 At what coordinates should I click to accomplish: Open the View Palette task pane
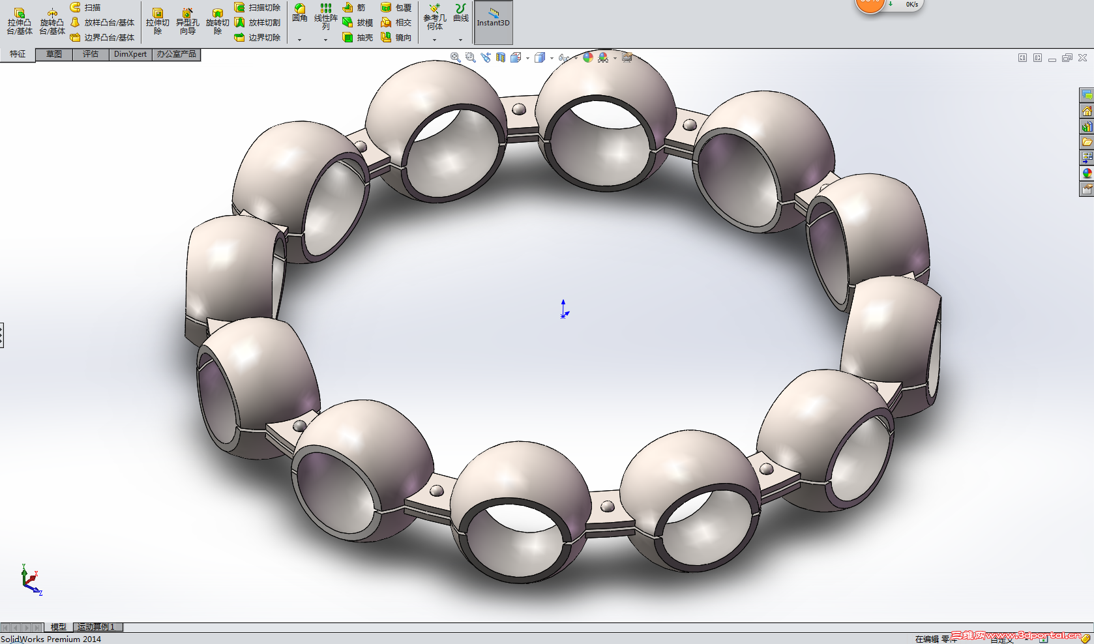1087,158
